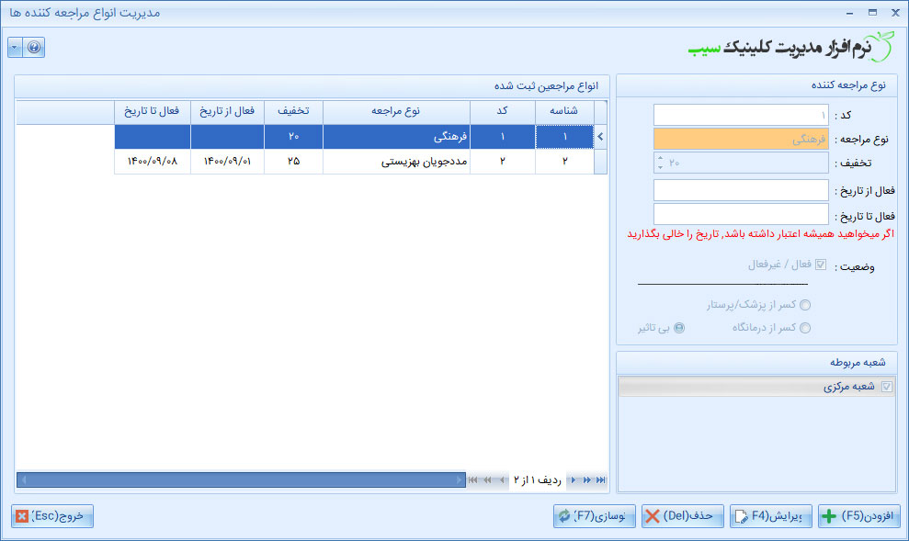Screen dimensions: 909x541
Task: Go to the first record in the grid navigator
Action: pos(473,479)
